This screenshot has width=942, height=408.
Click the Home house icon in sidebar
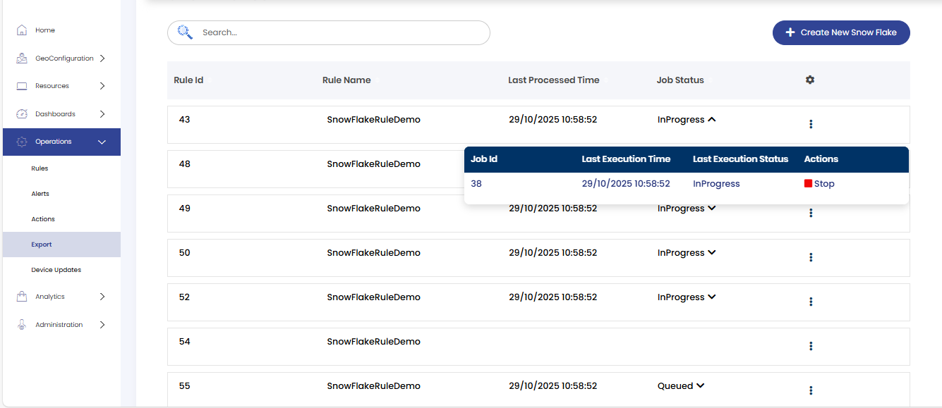[x=22, y=30]
